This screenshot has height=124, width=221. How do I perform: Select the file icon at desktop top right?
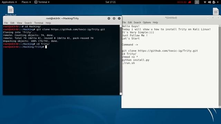pyautogui.click(x=215, y=11)
